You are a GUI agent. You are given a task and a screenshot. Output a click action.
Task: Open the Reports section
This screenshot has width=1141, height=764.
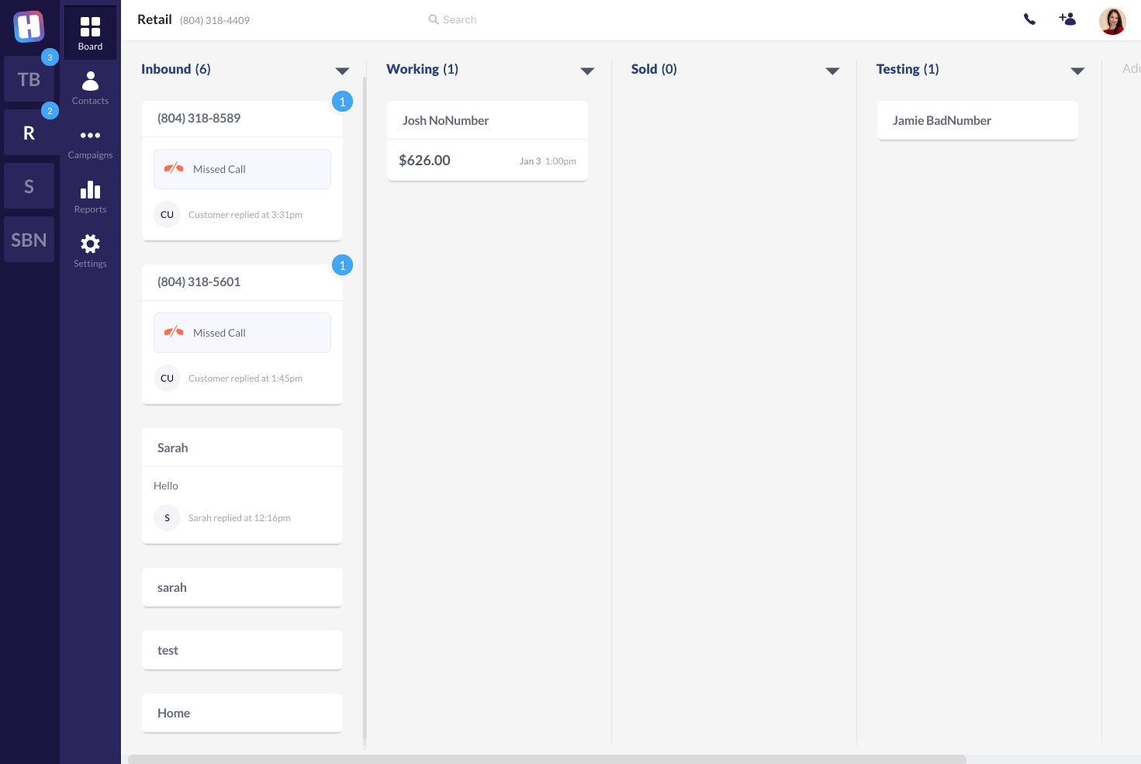click(x=90, y=196)
